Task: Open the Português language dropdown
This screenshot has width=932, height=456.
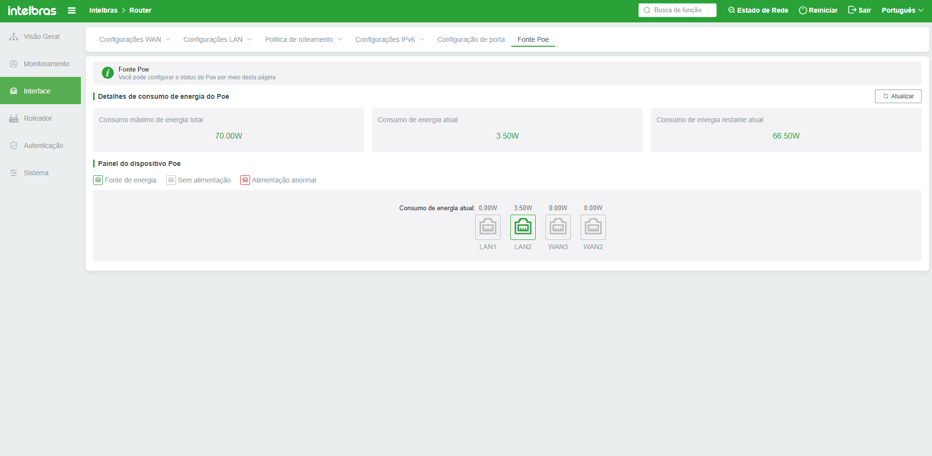Action: tap(902, 10)
